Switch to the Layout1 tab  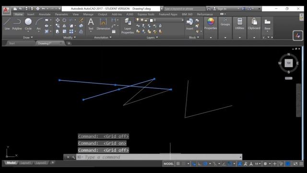(x=25, y=163)
